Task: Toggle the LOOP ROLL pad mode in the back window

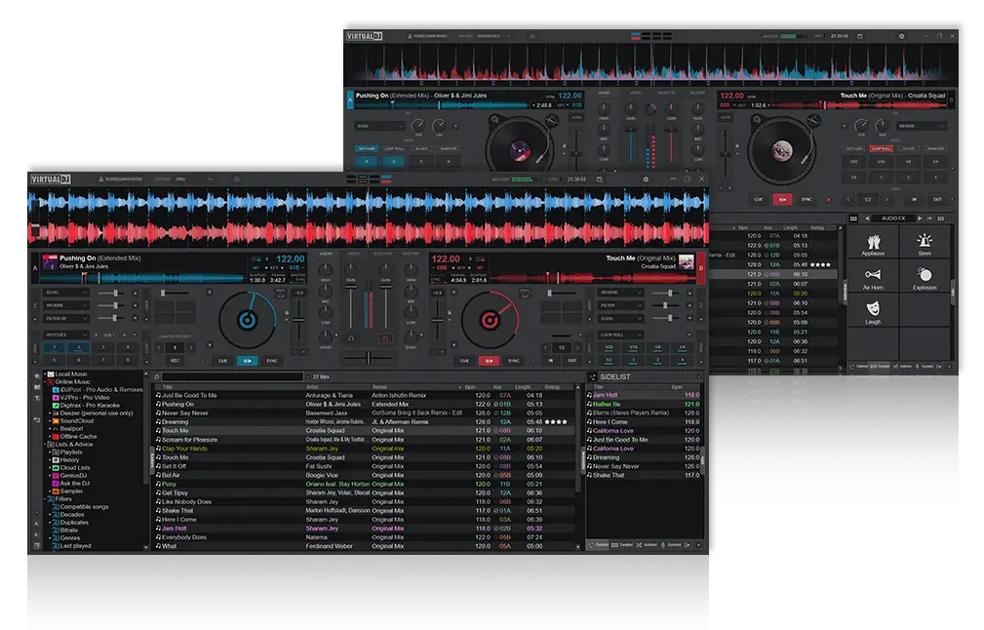Action: 881,148
